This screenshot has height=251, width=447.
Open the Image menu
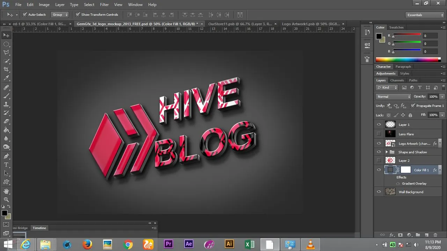coord(44,5)
